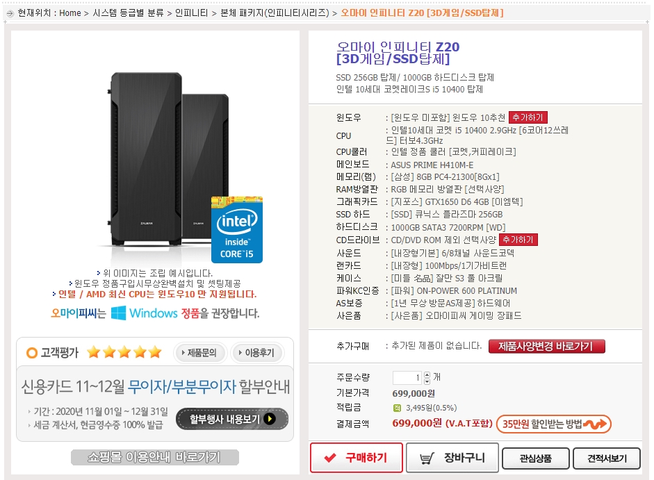Click 추가하기 next to CD드라이브
654x480 pixels.
518,240
